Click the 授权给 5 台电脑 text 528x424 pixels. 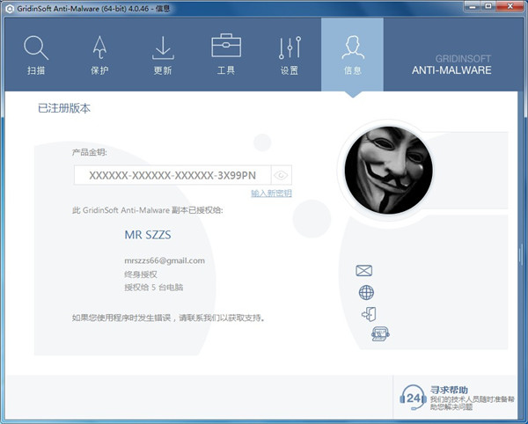(154, 288)
